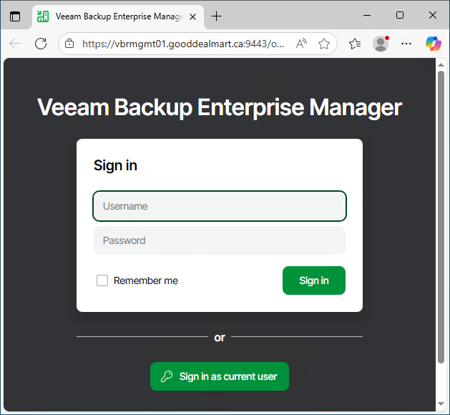The width and height of the screenshot is (450, 415).
Task: Click the address bar URL
Action: point(183,44)
